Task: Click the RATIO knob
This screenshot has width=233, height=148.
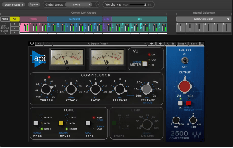Action: coord(95,89)
